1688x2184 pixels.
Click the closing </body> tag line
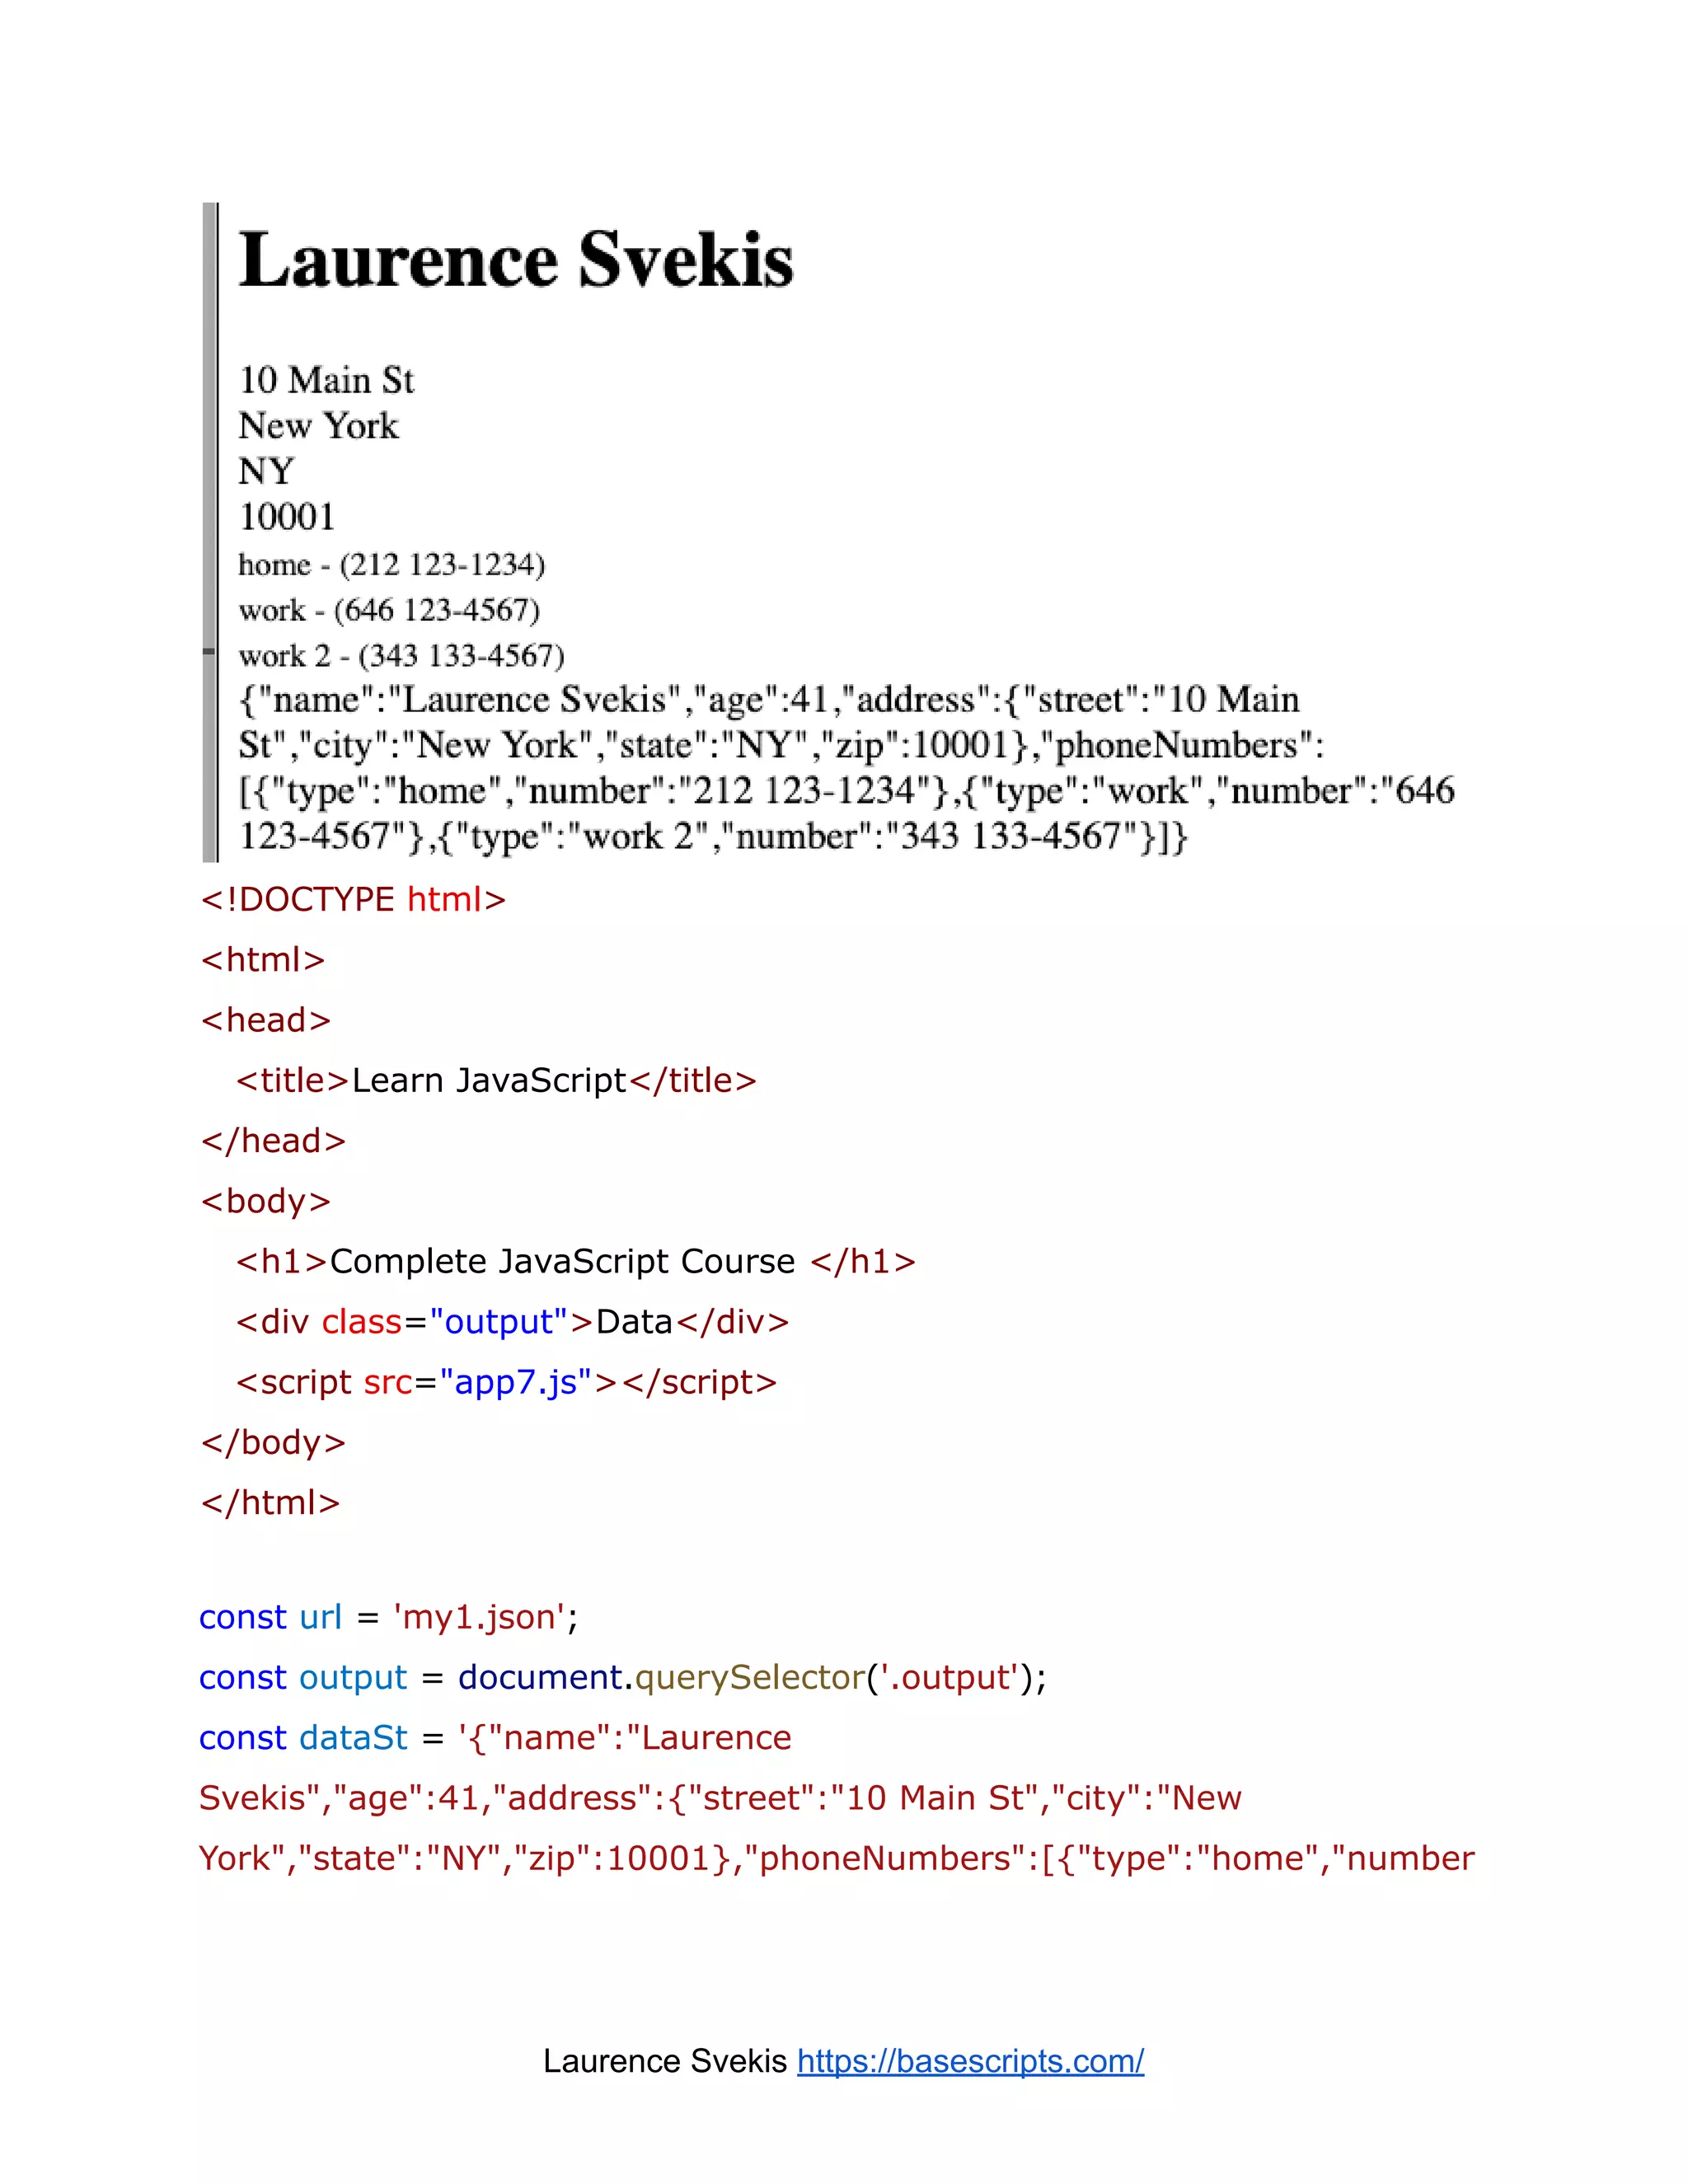pos(273,1443)
